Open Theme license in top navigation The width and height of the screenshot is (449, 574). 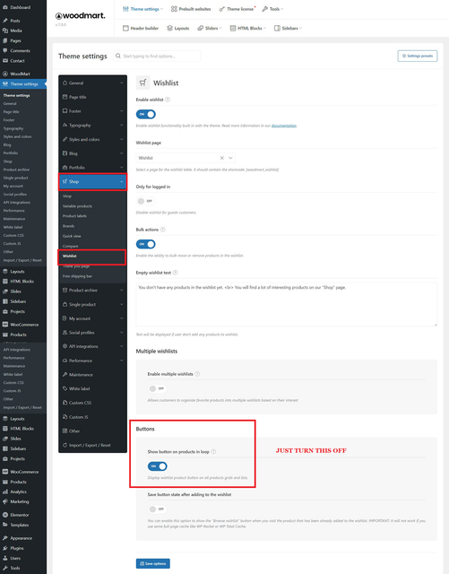(237, 9)
